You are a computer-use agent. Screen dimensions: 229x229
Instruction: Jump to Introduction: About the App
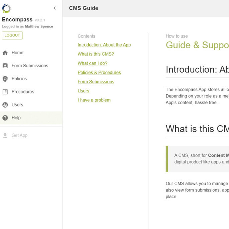coord(104,45)
